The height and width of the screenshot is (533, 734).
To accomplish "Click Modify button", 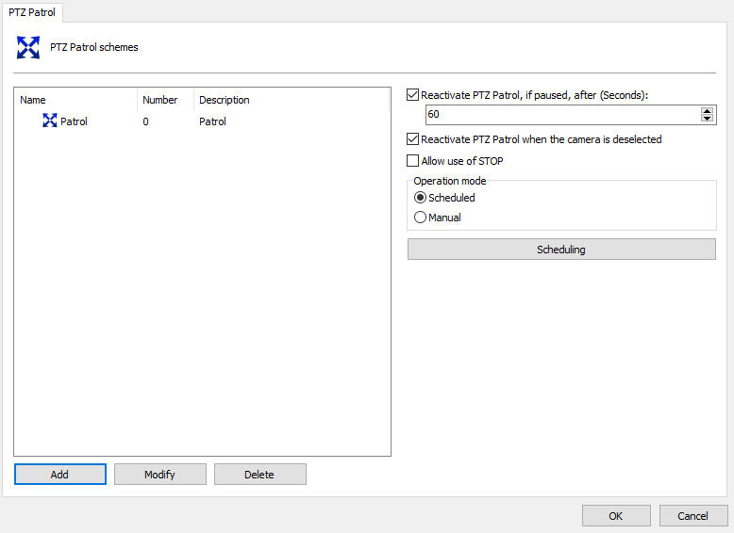I will click(159, 475).
